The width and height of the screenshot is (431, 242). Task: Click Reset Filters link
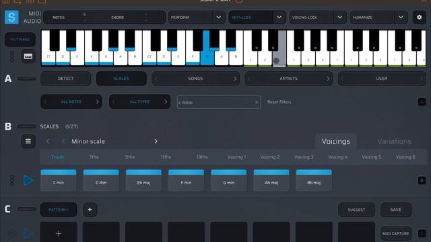pos(279,102)
